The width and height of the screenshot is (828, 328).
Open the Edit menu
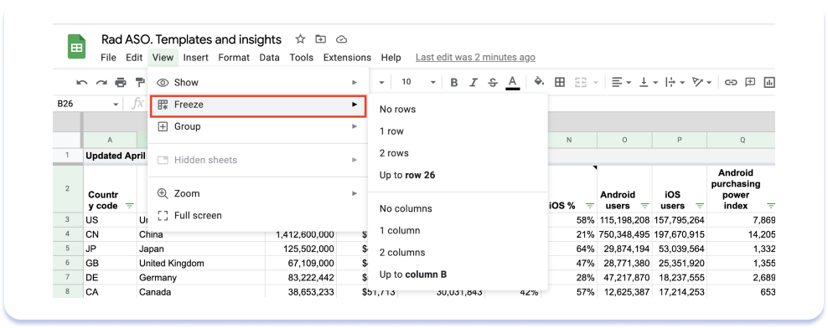coord(134,58)
